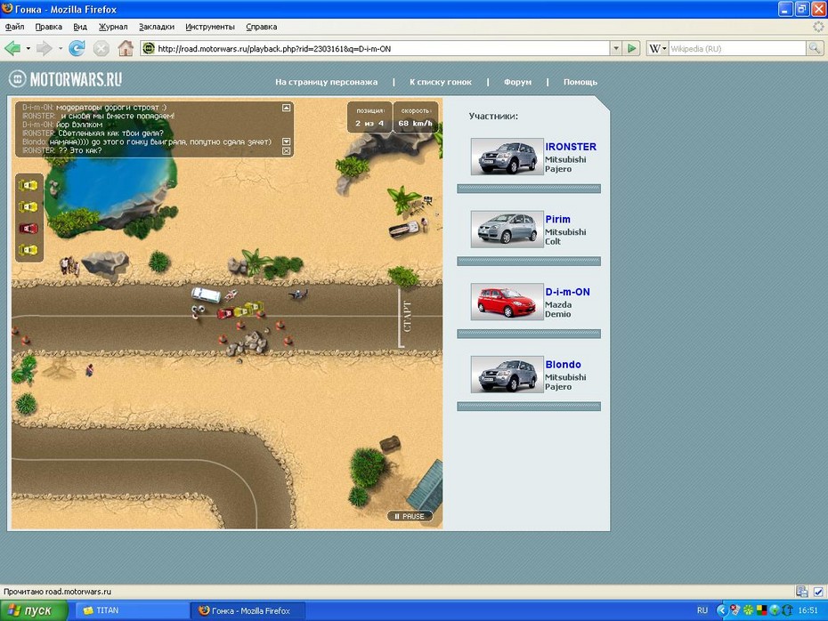Open the IRONSTER participant name link

(571, 147)
